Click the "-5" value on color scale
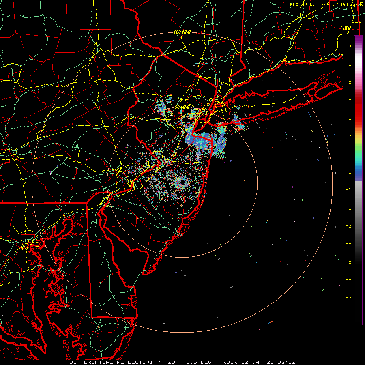Screen dimensions: 365x365 [348, 262]
